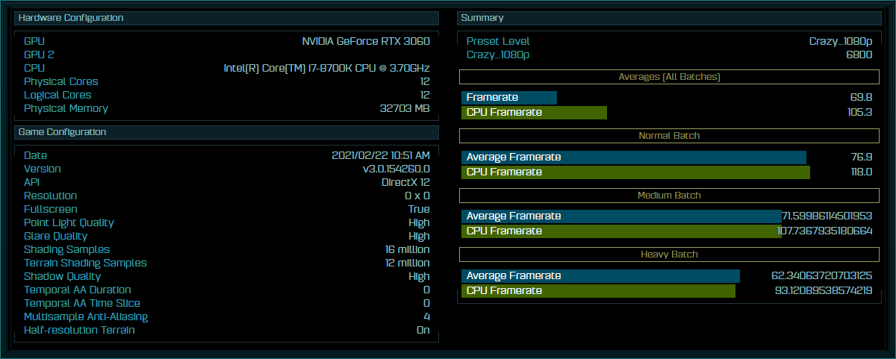Viewport: 896px width, 359px height.
Task: Select the average framerate value 69.8
Action: (861, 98)
